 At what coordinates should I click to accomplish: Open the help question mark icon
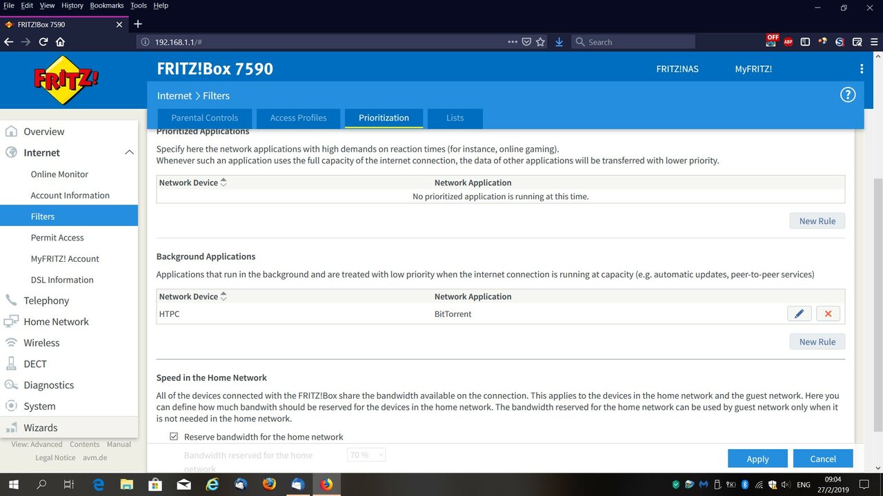pos(848,95)
